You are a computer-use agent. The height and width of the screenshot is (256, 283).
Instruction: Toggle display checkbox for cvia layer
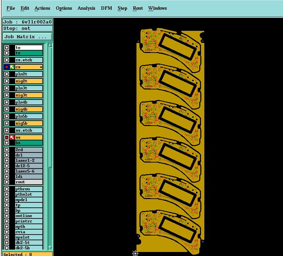(7, 232)
